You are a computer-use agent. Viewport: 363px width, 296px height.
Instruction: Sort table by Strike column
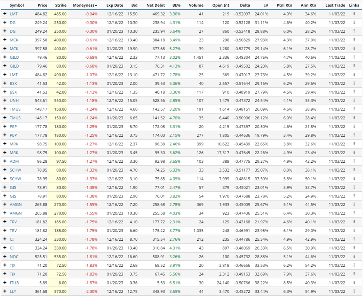tap(61, 5)
